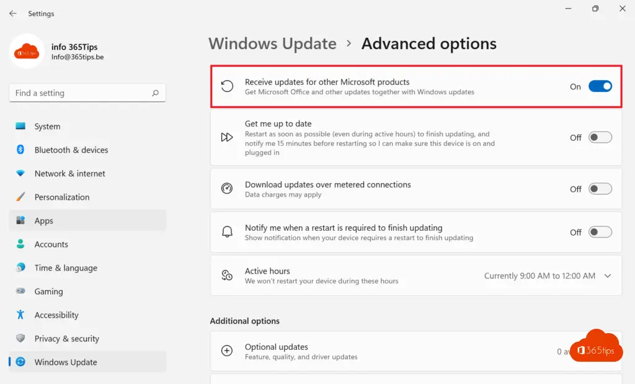Click the Time & language globe icon

pos(20,268)
